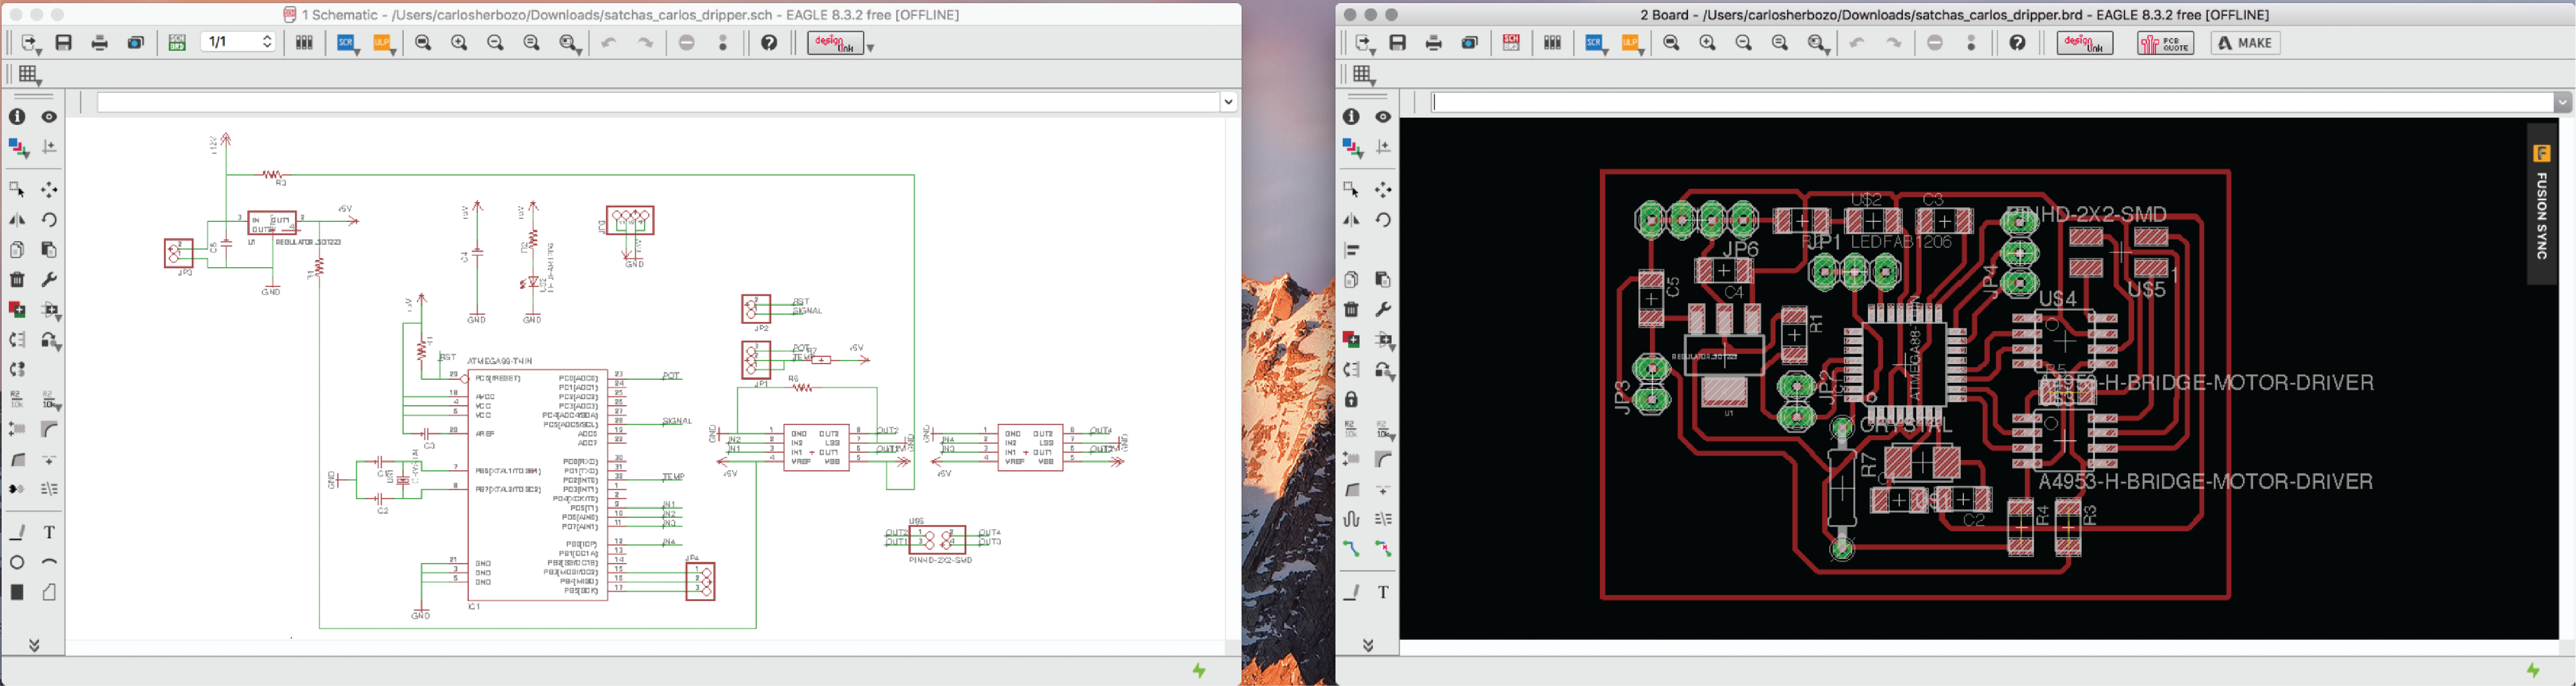Open the Design Link dropdown arrow in Schematic
Screen dimensions: 2576x686
tap(870, 47)
